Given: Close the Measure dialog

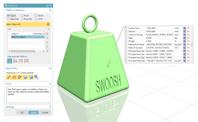Looking at the screenshot, I should (51, 6).
